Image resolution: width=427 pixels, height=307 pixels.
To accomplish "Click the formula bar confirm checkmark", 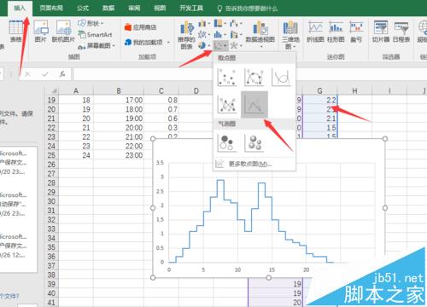I will (x=45, y=74).
